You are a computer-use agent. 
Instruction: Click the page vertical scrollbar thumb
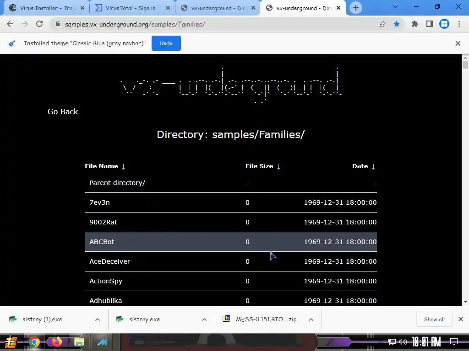coord(465,64)
